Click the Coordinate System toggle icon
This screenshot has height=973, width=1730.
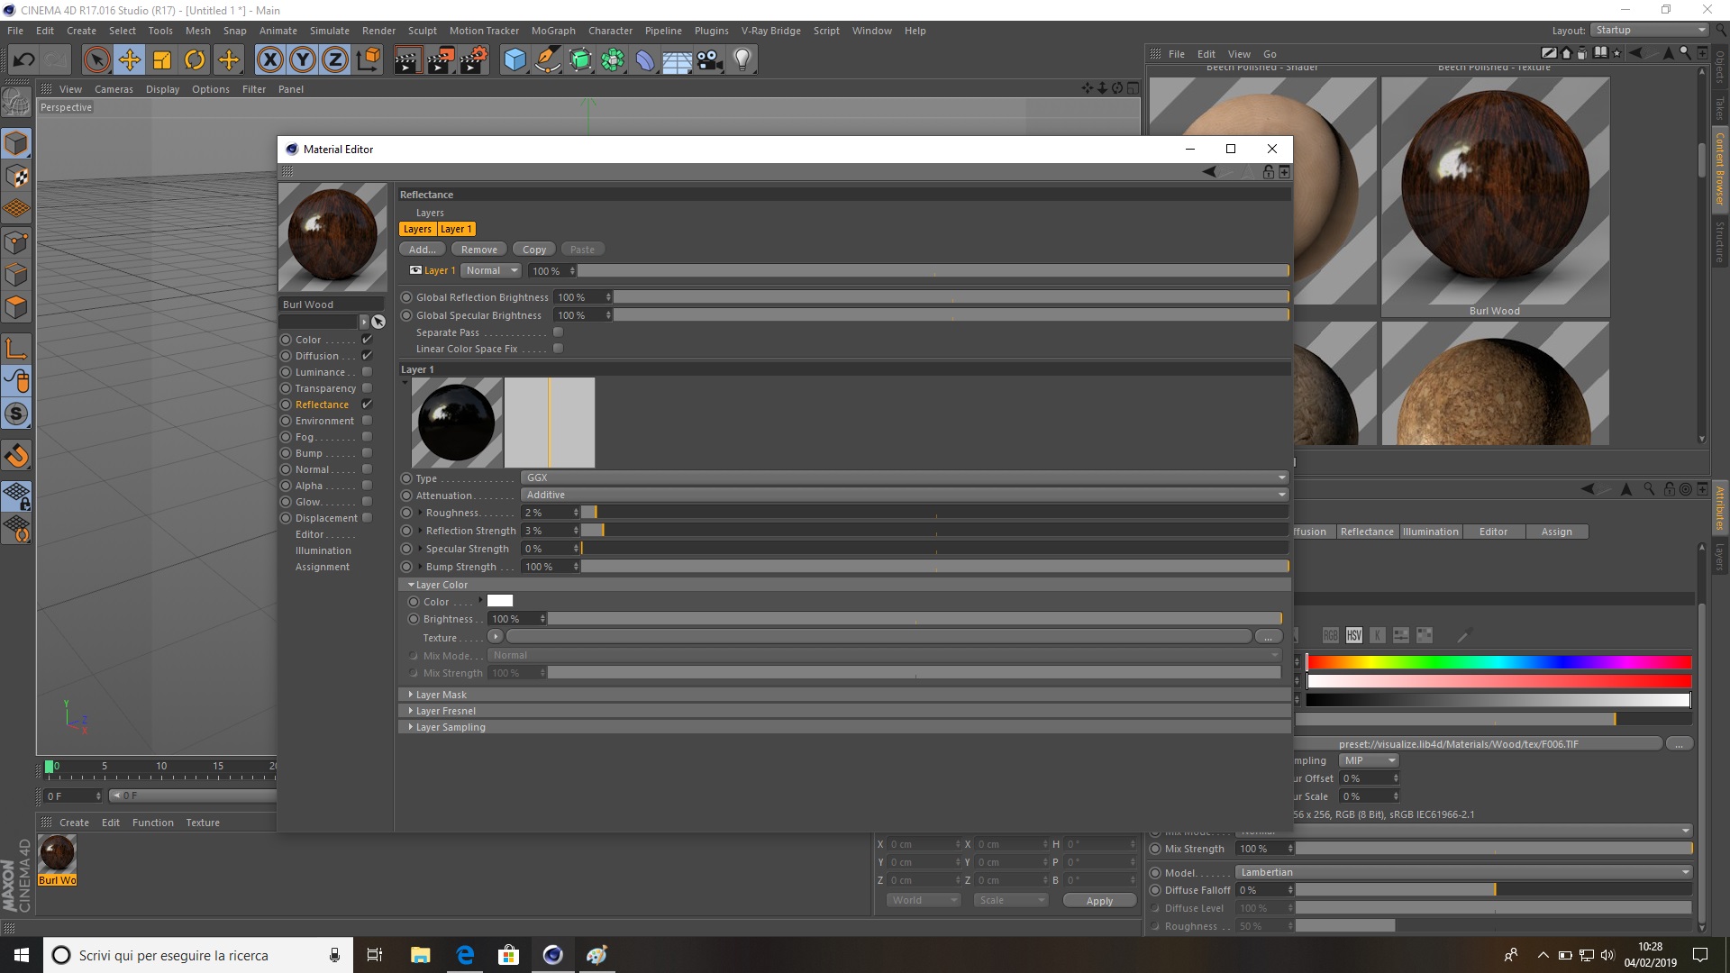(368, 60)
